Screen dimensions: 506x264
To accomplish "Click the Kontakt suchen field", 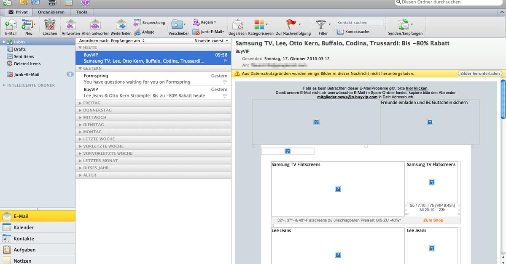I will coord(360,23).
